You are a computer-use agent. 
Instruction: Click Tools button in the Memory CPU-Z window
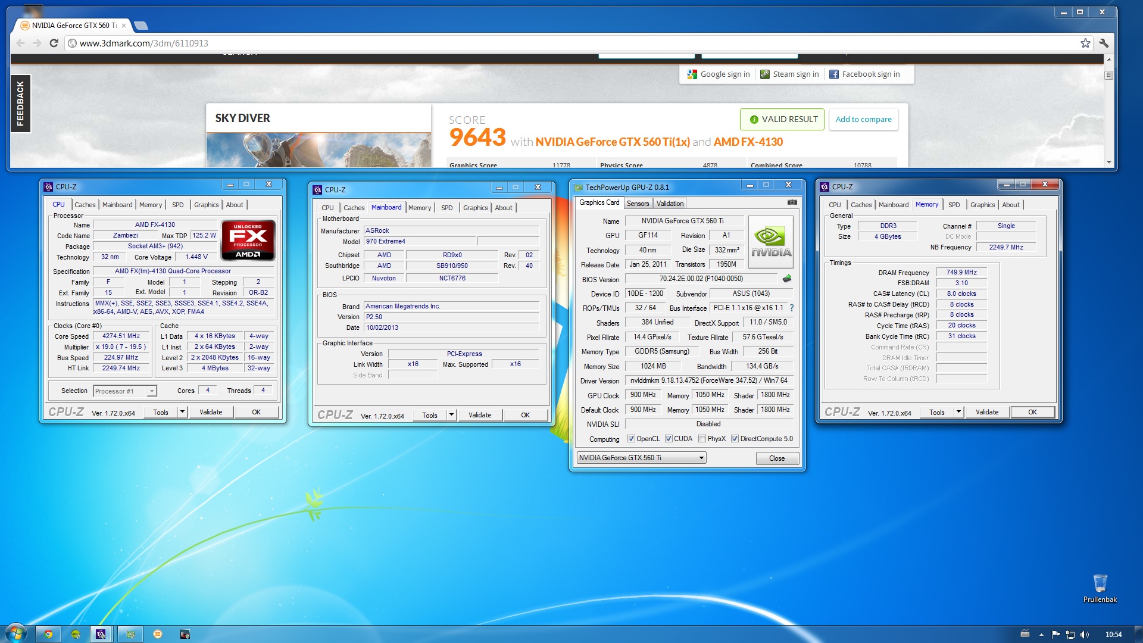pos(936,412)
